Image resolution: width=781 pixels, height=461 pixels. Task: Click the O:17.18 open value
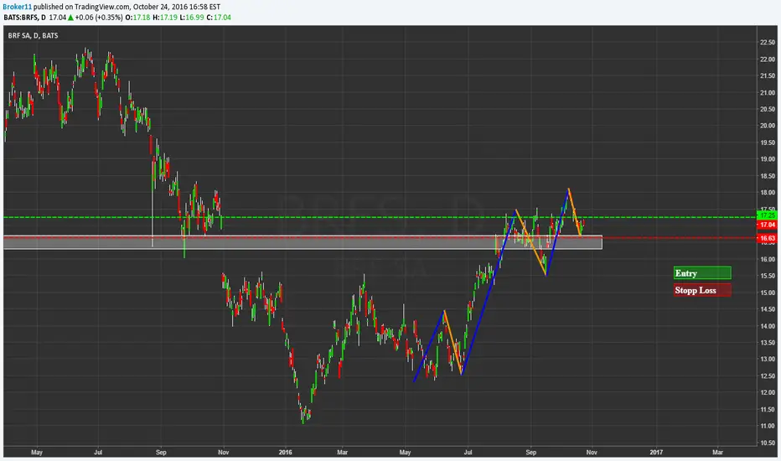pos(137,18)
